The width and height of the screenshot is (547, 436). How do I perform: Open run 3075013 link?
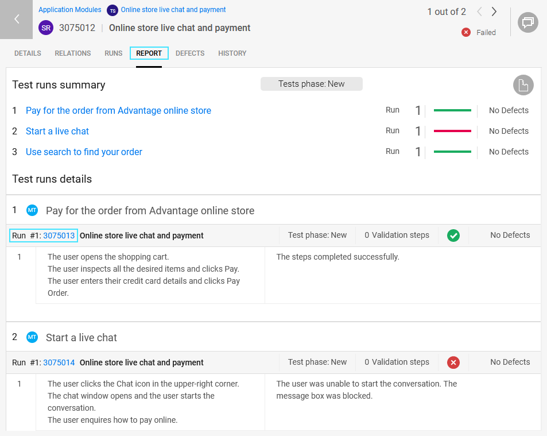point(59,236)
